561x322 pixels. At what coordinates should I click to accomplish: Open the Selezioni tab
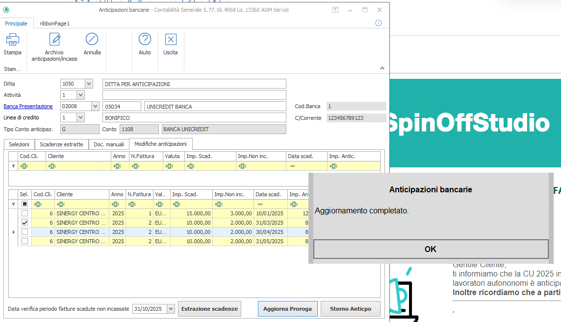[x=19, y=144]
